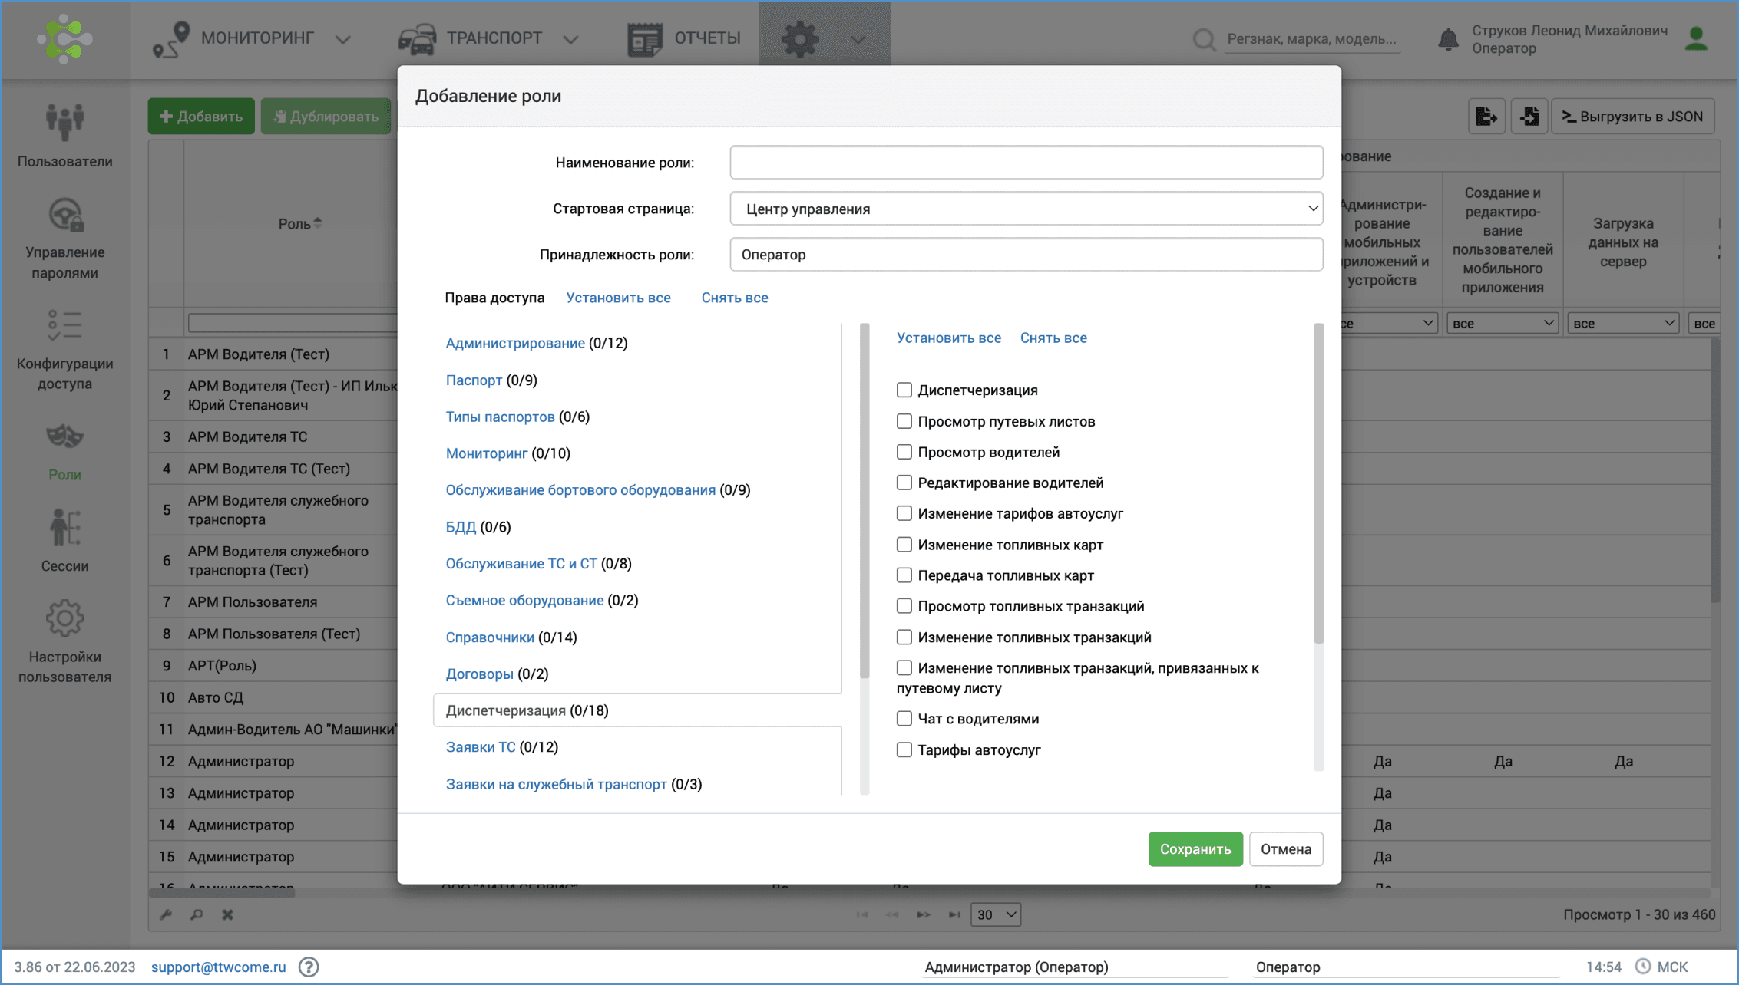Select Заявки ТС permission category

(481, 747)
